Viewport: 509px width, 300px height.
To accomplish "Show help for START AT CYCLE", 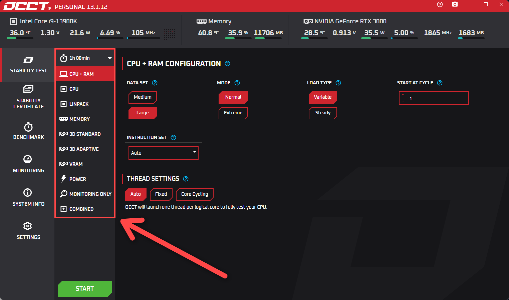I will (440, 83).
